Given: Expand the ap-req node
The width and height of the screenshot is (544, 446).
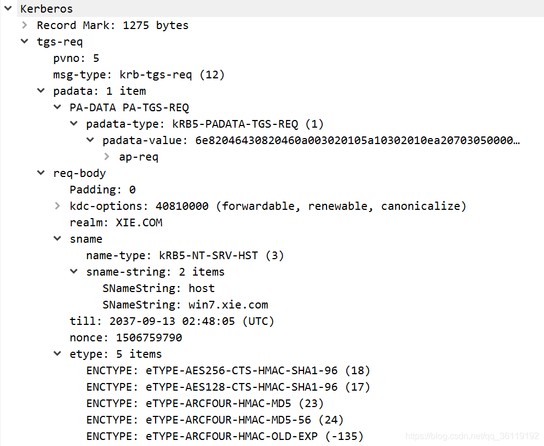Looking at the screenshot, I should click(x=107, y=157).
